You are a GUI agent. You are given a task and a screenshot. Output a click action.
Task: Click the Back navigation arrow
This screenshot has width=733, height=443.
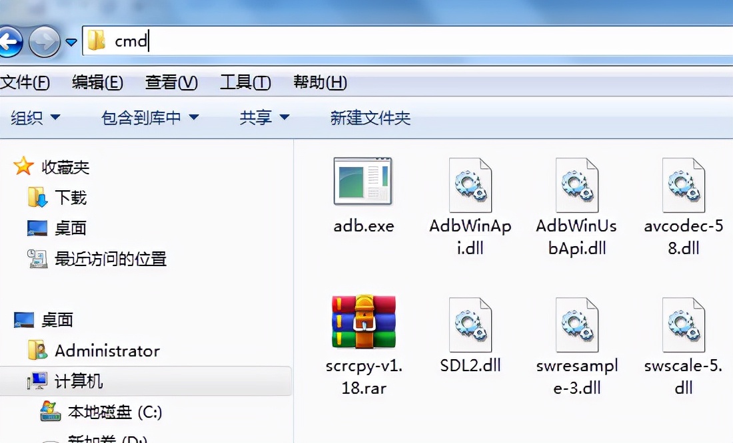click(x=9, y=42)
